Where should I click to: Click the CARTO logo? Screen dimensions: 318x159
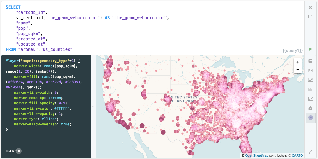pyautogui.click(x=14, y=151)
